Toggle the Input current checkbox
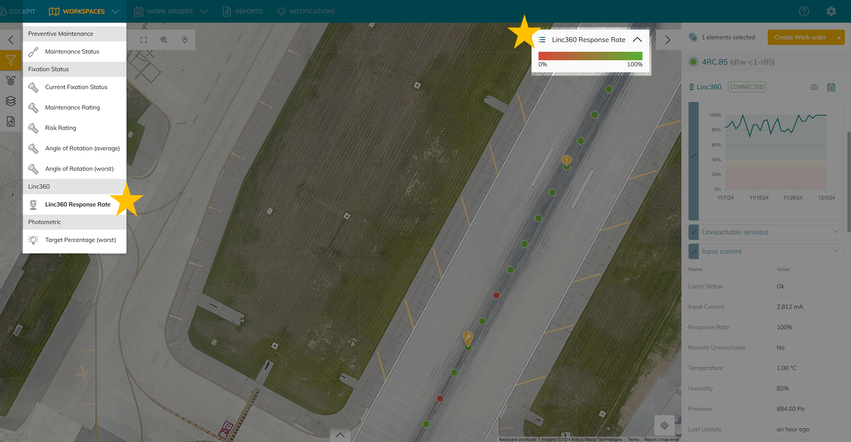 pyautogui.click(x=694, y=251)
